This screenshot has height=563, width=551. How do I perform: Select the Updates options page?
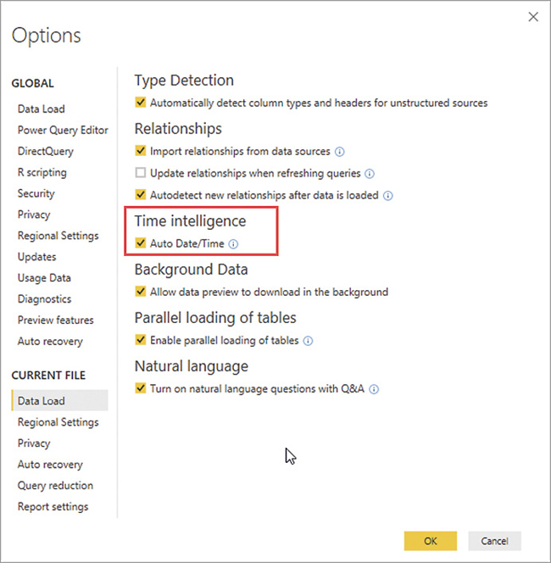37,257
